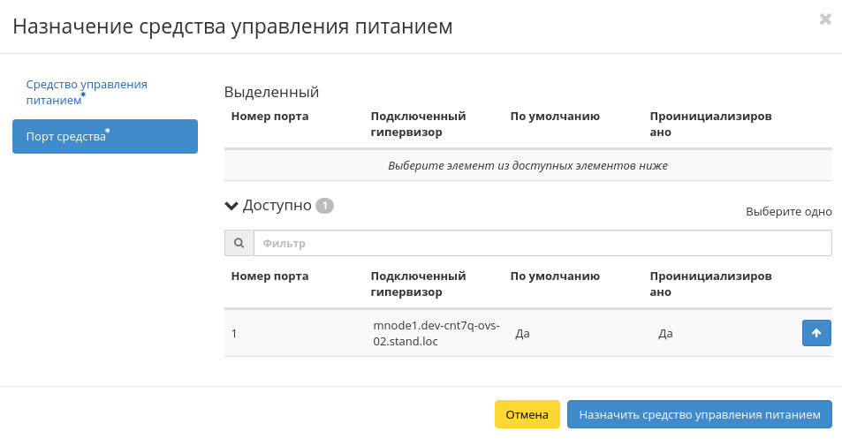Viewport: 842px width, 439px height.
Task: Focus the Фильтр input field
Action: 542,243
